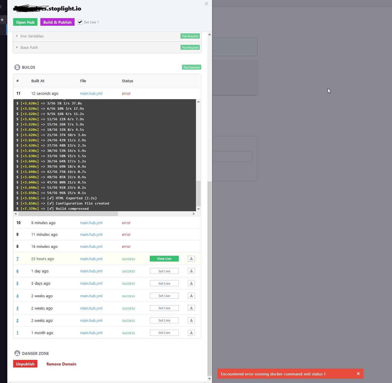The image size is (392, 383).
Task: Set build 5 live
Action: [x=164, y=283]
